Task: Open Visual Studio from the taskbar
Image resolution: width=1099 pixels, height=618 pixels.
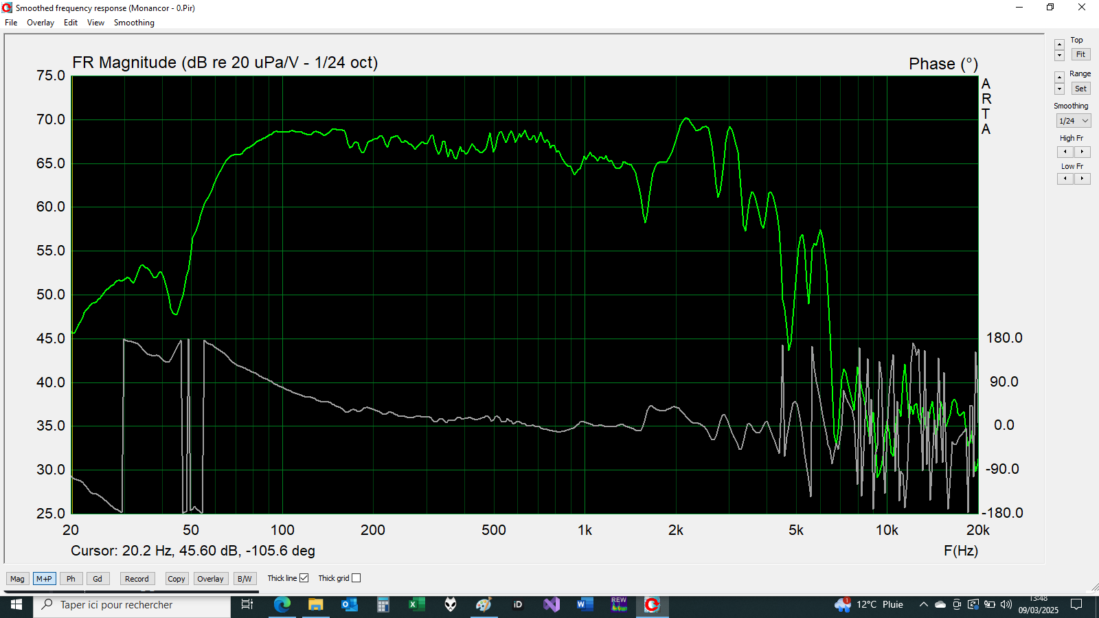Action: (552, 604)
